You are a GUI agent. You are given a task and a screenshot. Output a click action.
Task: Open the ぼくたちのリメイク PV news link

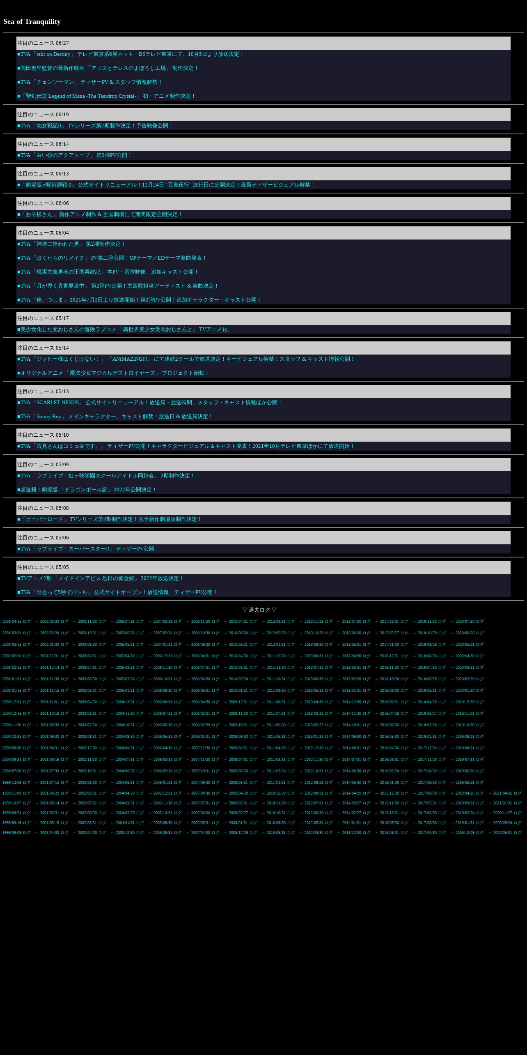click(112, 258)
